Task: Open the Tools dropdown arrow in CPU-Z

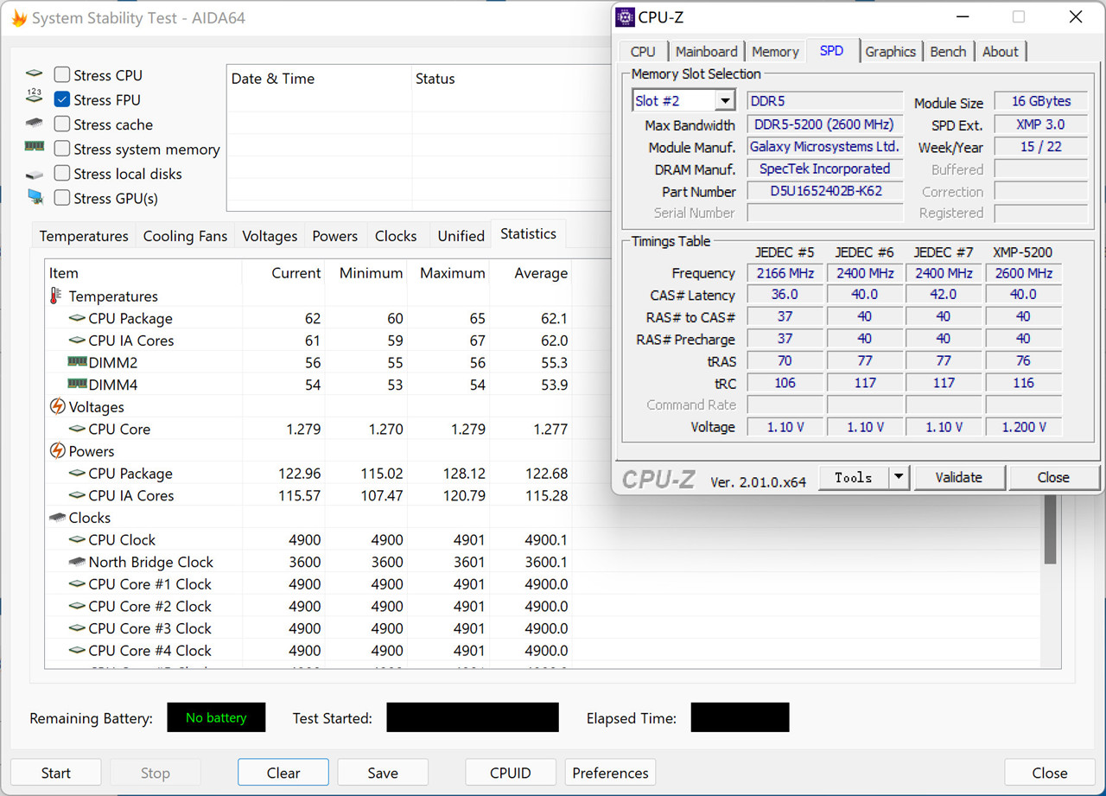Action: [898, 476]
